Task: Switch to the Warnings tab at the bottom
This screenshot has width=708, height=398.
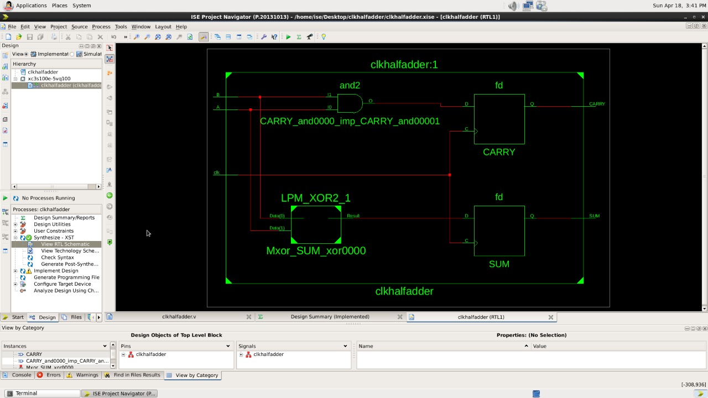Action: pos(87,375)
